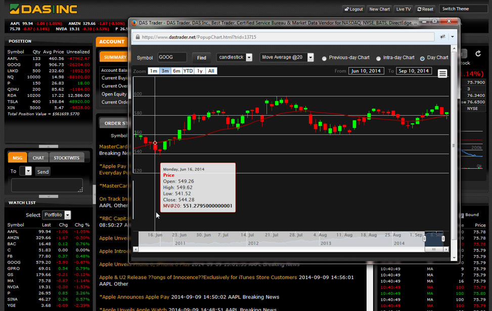The image size is (492, 311).
Task: Click Open Equity row in summary
Action: (x=114, y=94)
